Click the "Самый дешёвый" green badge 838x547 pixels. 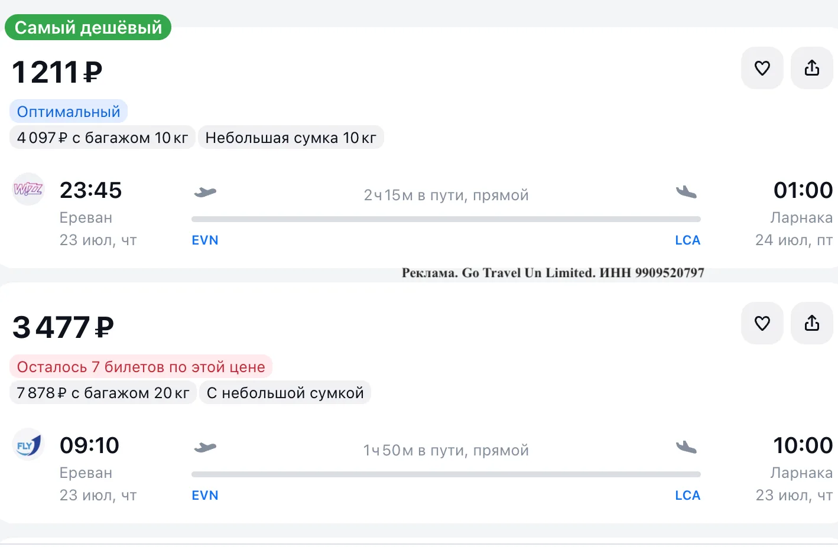(88, 27)
